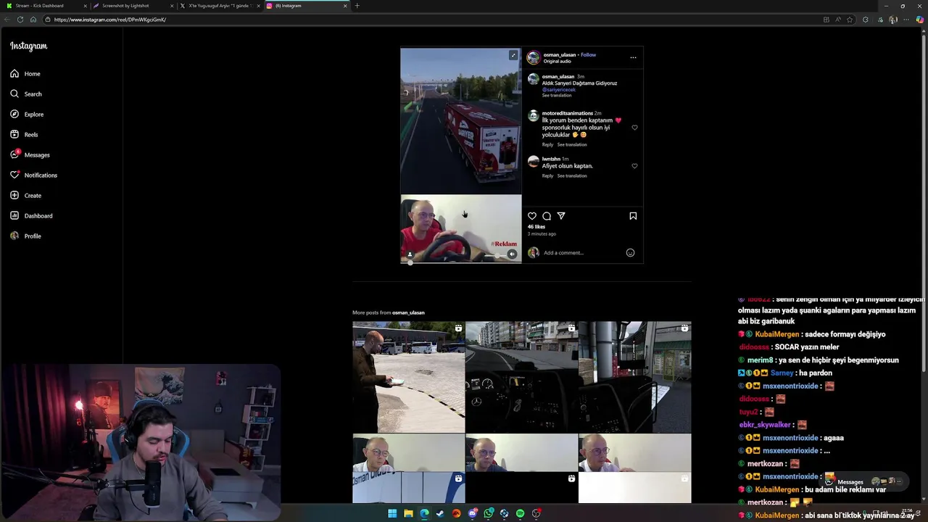The height and width of the screenshot is (522, 928).
Task: Open Profile from the sidebar
Action: coord(25,236)
